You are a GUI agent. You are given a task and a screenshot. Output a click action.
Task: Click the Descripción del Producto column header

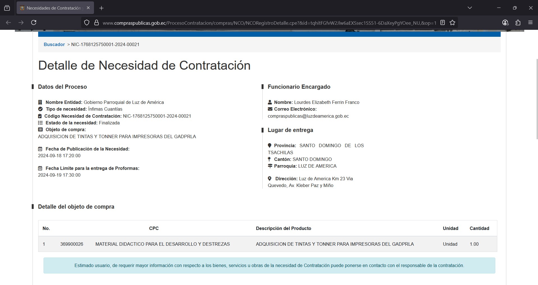[283, 228]
